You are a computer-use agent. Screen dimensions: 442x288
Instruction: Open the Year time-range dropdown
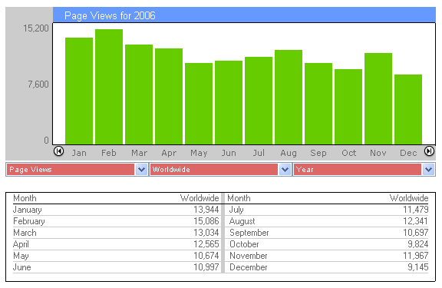coord(364,170)
